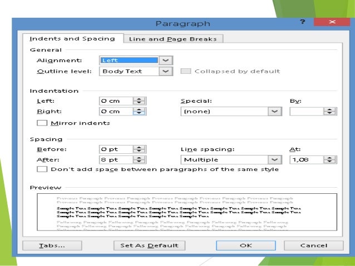355x266 pixels.
Task: Close the Paragraph dialog
Action: pyautogui.click(x=332, y=22)
